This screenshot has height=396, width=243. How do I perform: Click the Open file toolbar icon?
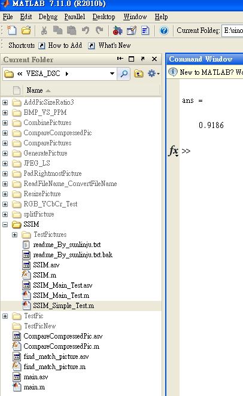(26, 31)
